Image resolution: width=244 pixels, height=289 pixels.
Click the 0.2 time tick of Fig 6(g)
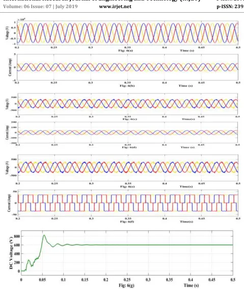click(106, 280)
